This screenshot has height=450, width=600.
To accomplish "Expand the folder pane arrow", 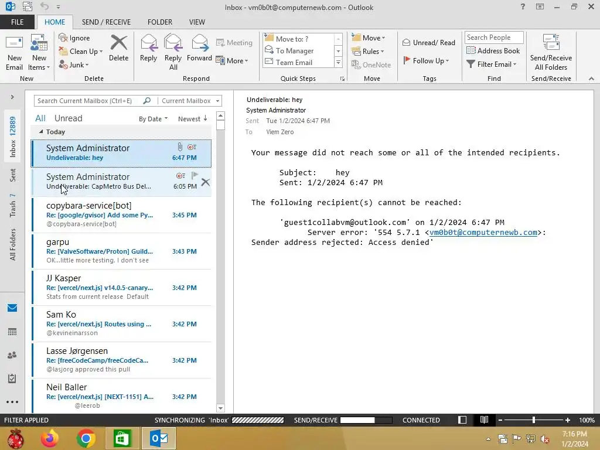I will point(12,97).
